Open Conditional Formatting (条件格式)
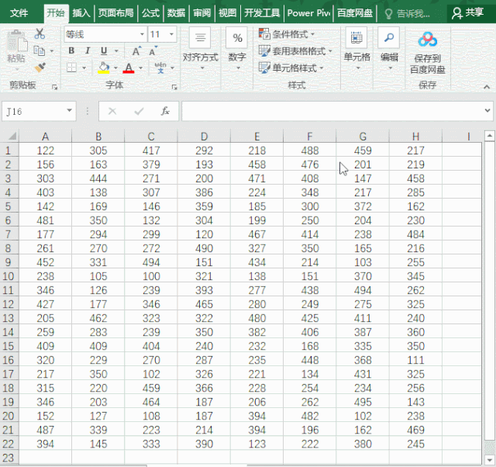Viewport: 496px width, 467px height. (x=287, y=34)
